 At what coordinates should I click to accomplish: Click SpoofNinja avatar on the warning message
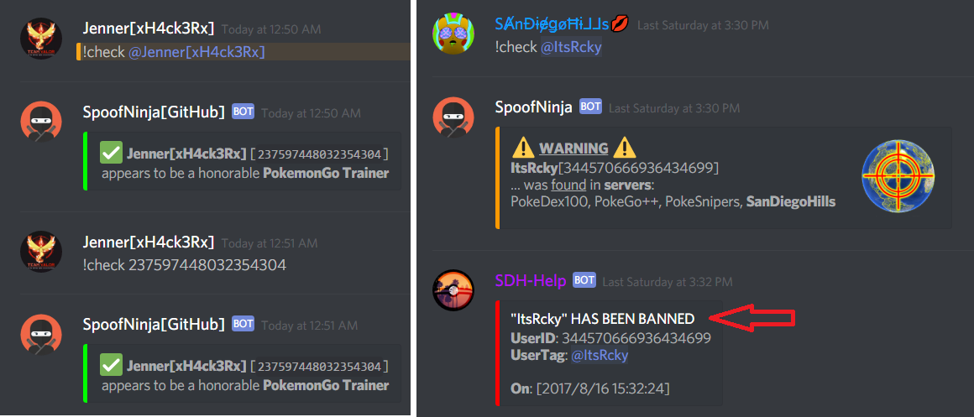point(453,117)
